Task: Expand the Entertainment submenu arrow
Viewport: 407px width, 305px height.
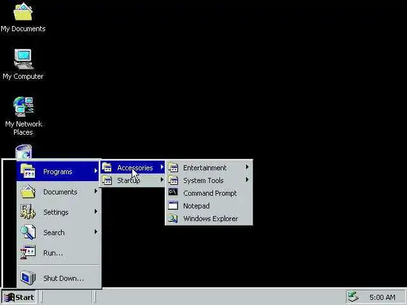Action: coord(247,167)
